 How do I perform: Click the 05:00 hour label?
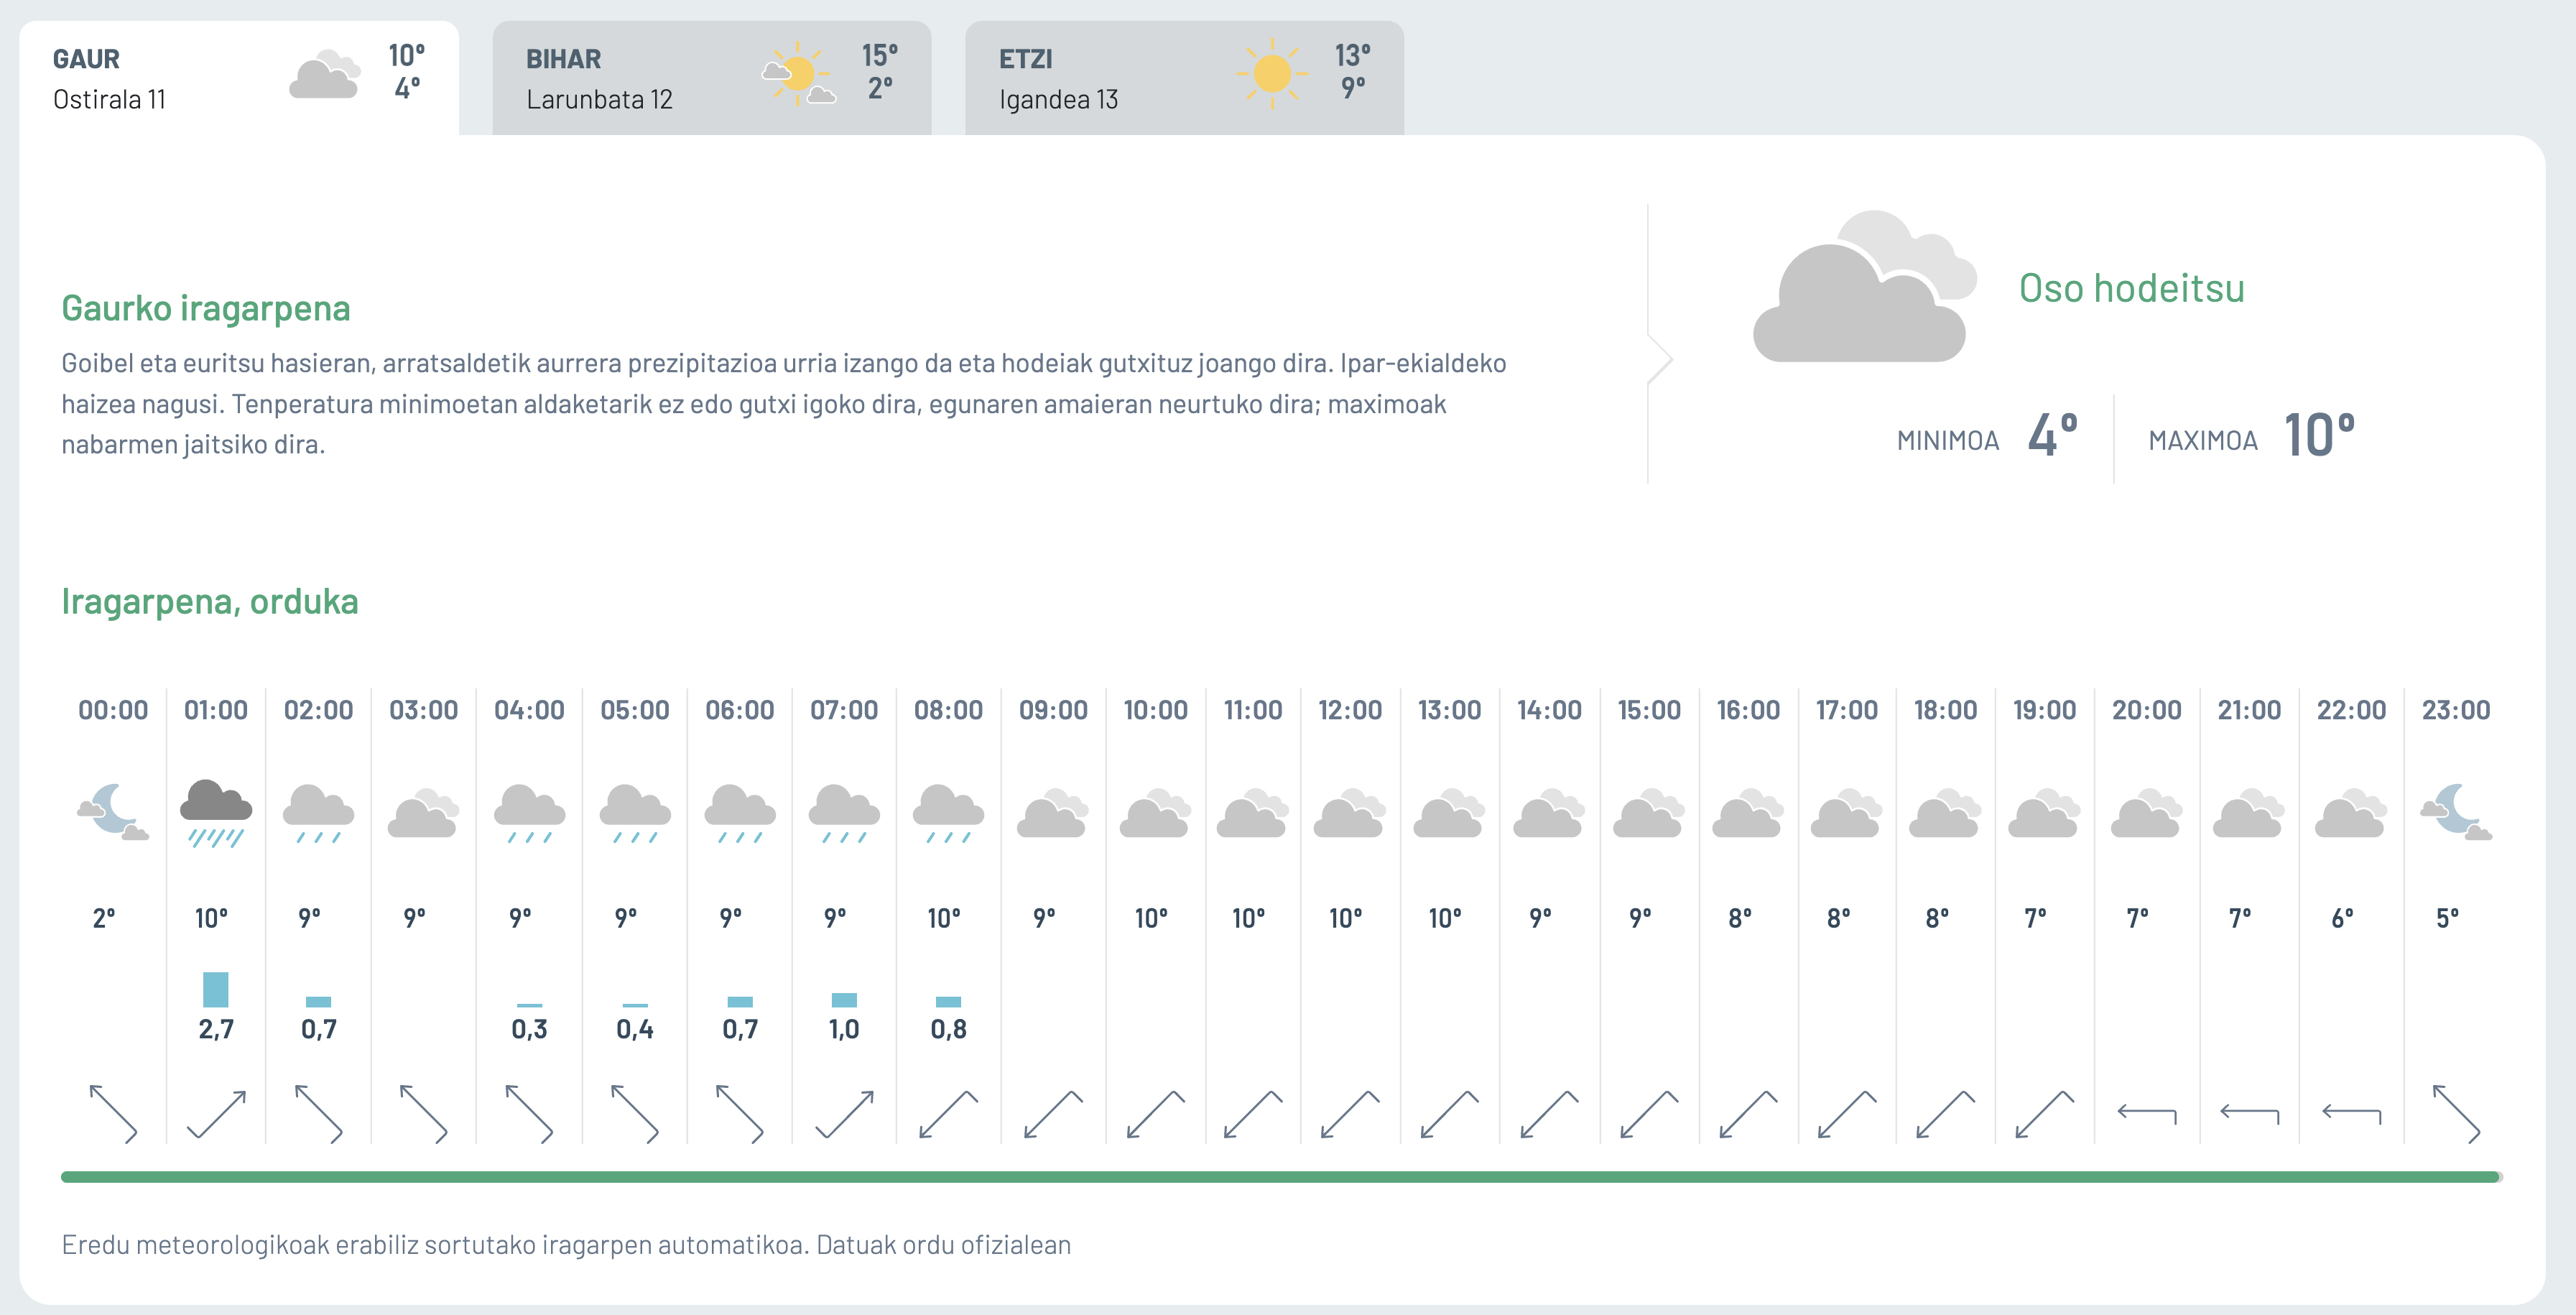pyautogui.click(x=635, y=710)
